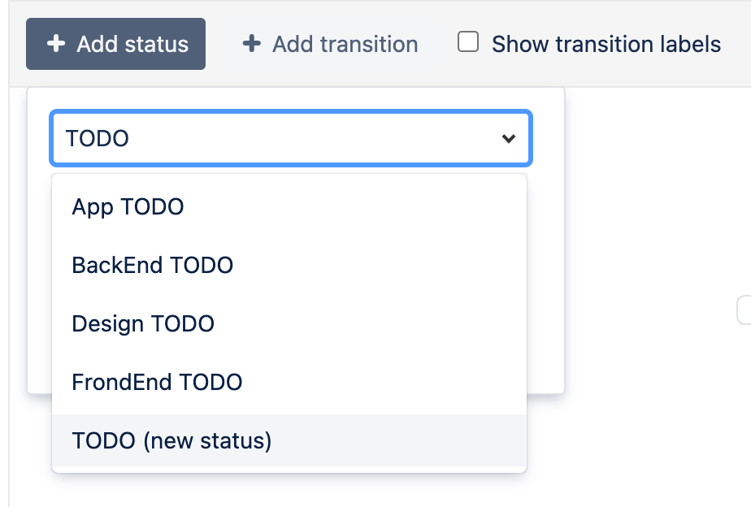Click the typed TODO text in the field
The height and width of the screenshot is (507, 751).
coord(98,139)
